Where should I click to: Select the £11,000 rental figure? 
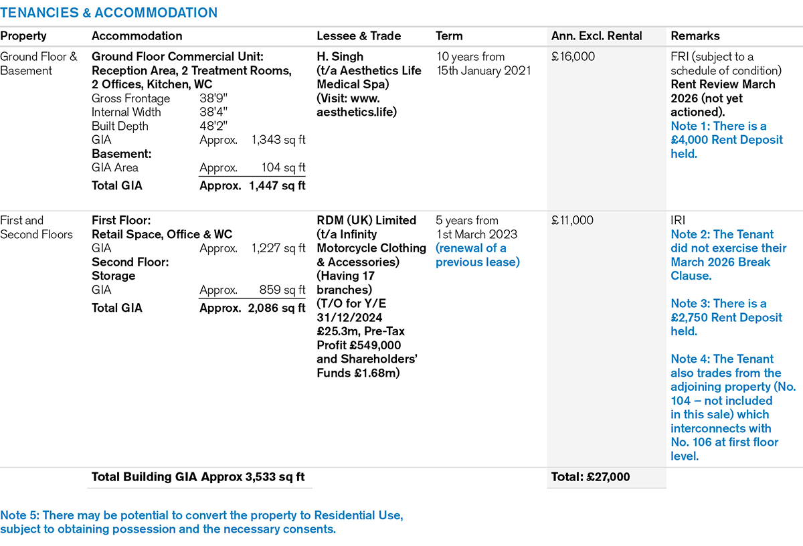[572, 220]
